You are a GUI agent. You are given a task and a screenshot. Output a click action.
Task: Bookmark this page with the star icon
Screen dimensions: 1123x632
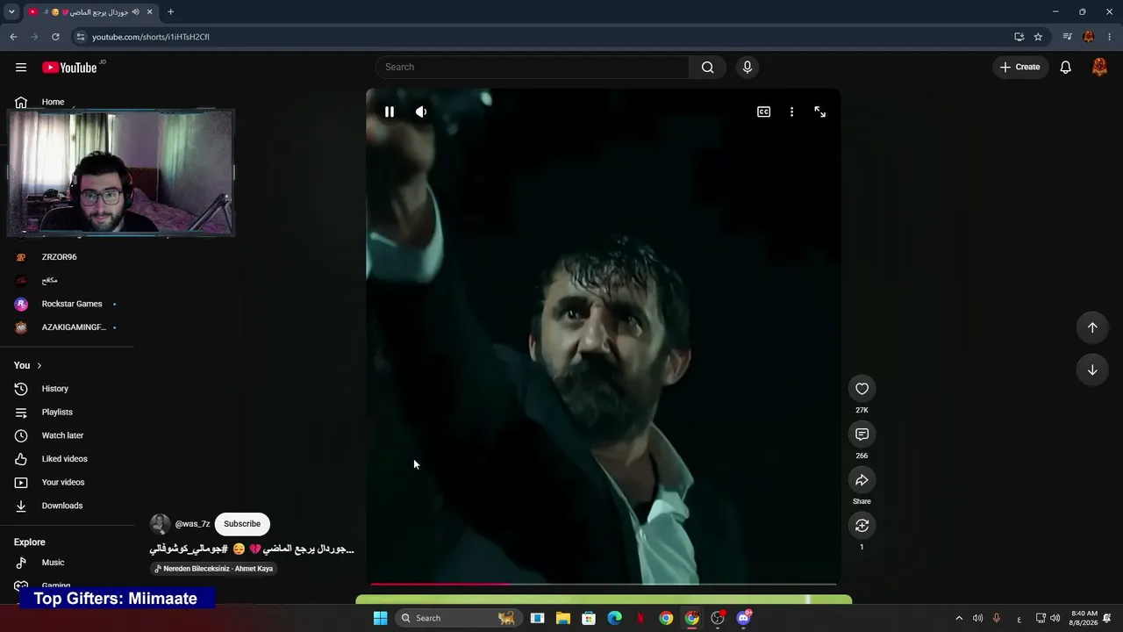pyautogui.click(x=1038, y=37)
